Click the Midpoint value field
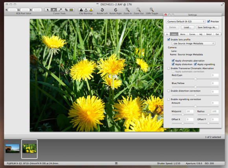Image resolution: width=228 pixels, height=168 pixels. [190, 111]
